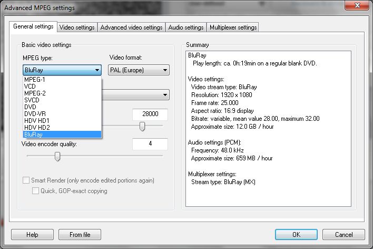Toggle the Quick, GOP-exact copying checkbox
The image size is (373, 249).
35,191
